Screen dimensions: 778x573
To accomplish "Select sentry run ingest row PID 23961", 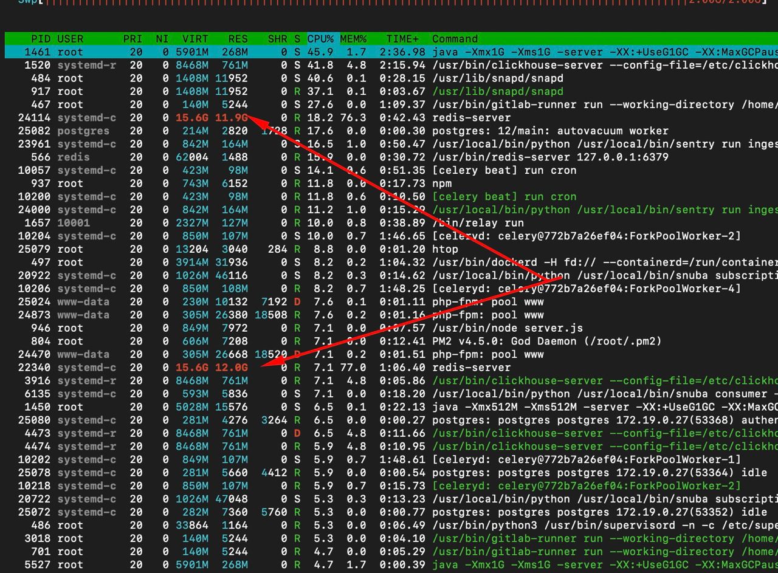I will (391, 144).
